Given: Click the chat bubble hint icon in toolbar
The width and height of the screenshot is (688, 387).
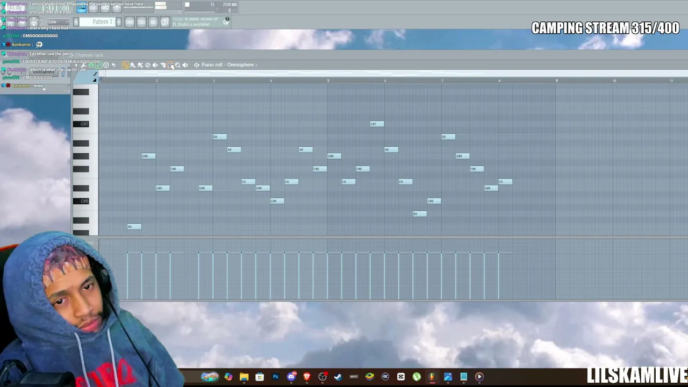Looking at the screenshot, I should tap(165, 22).
